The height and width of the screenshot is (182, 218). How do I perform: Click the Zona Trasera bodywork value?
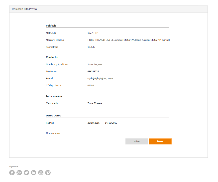pos(95,103)
